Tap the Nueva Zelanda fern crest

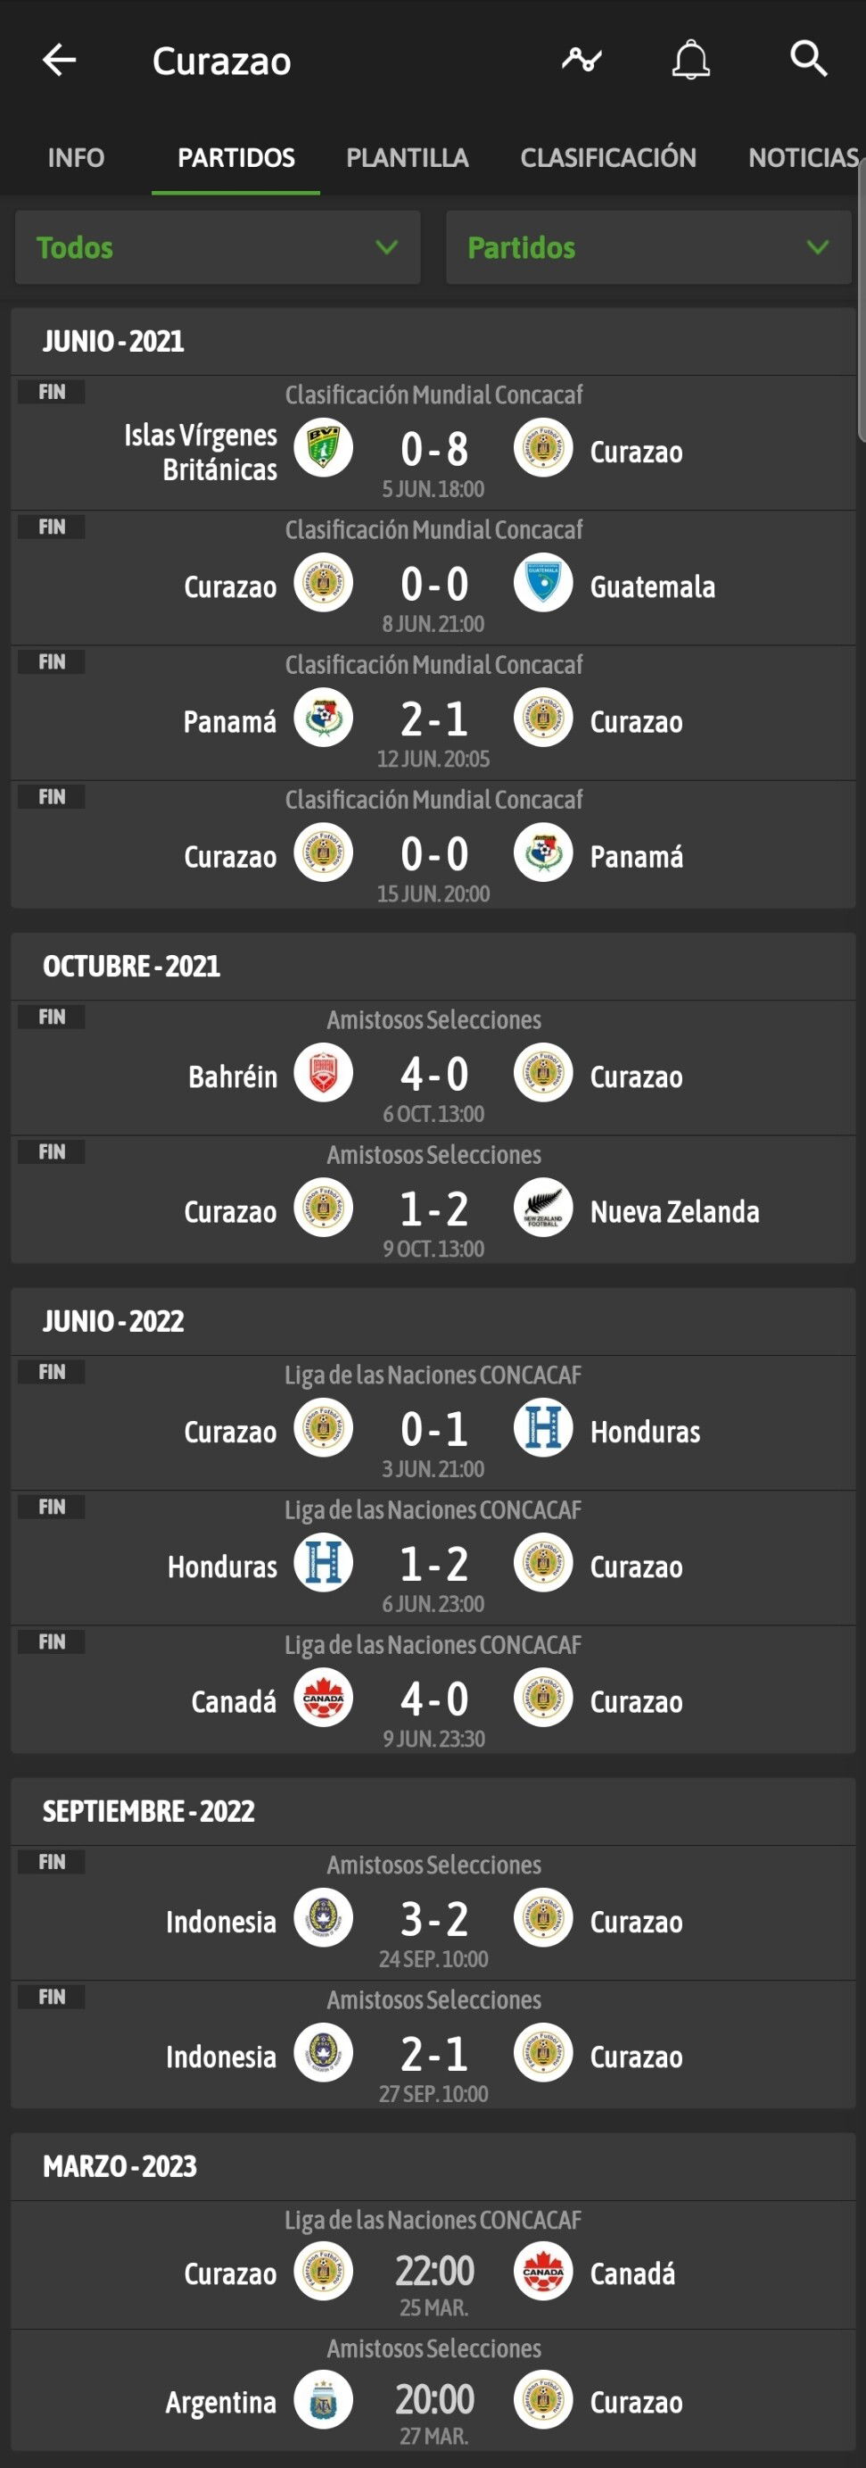pyautogui.click(x=542, y=1209)
